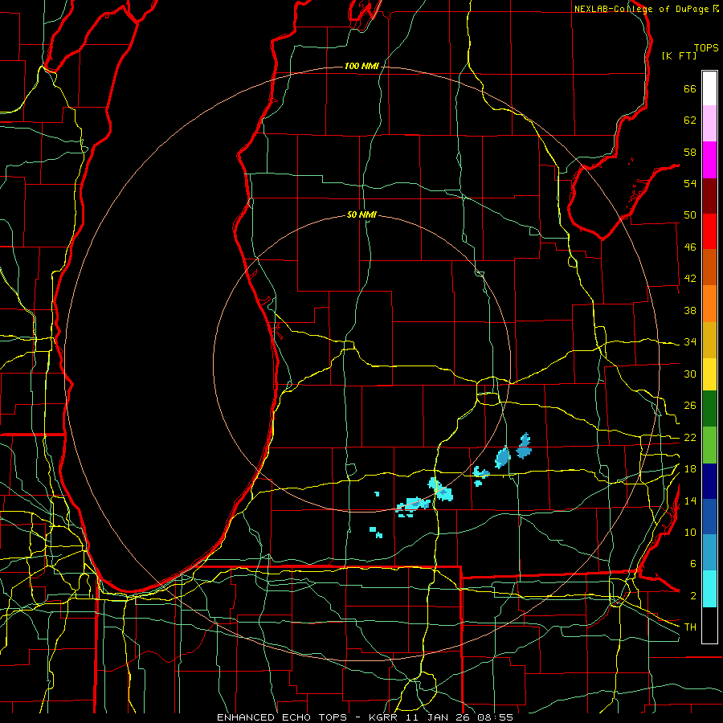The height and width of the screenshot is (723, 723).
Task: Click the "KGRR" station ID in the caption
Action: 385,717
